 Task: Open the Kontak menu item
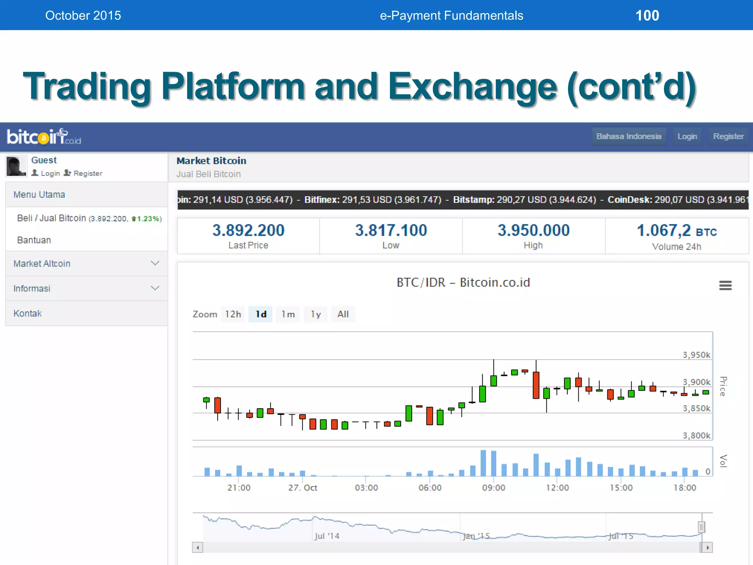pyautogui.click(x=87, y=313)
